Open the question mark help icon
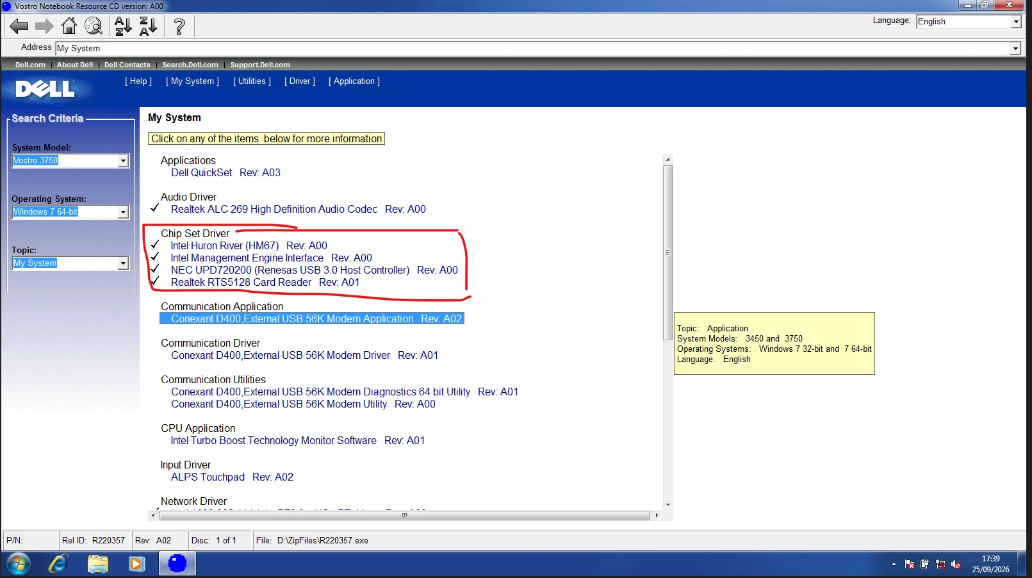The image size is (1032, 578). pos(179,26)
